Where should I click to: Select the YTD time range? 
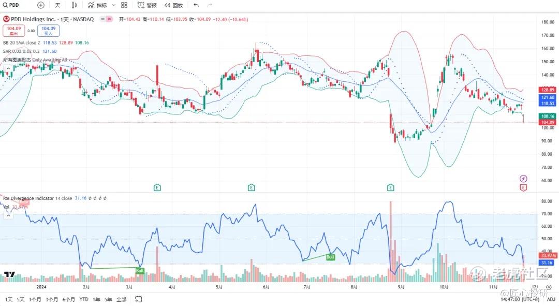(84, 300)
